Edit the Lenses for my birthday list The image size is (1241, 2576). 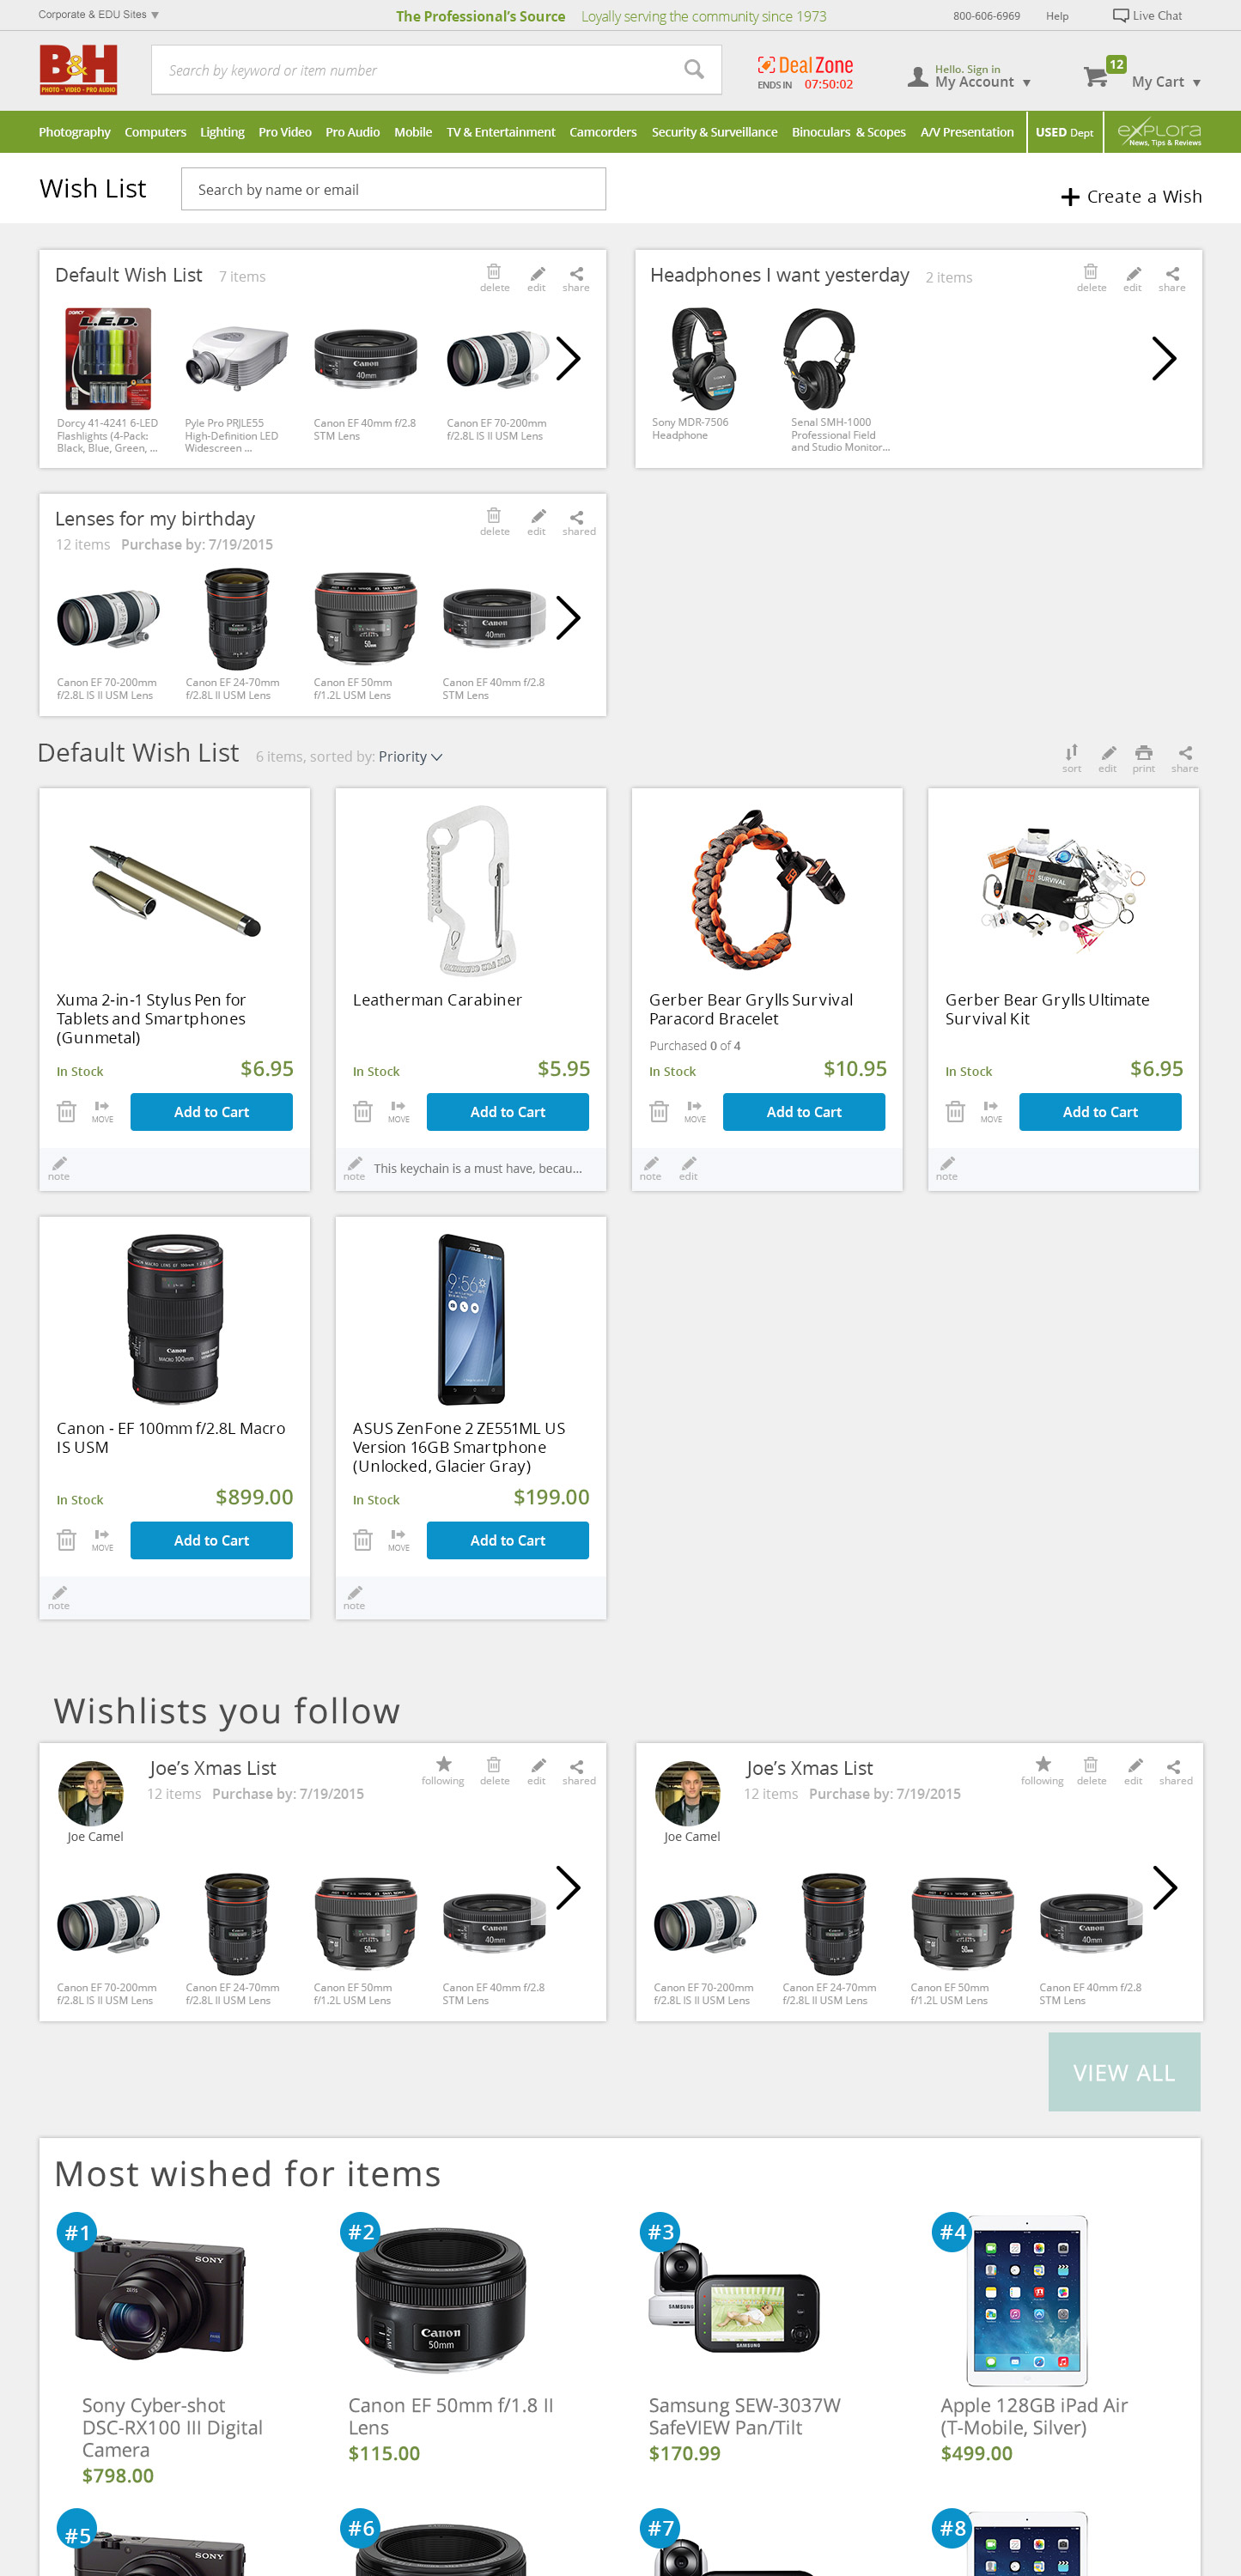pyautogui.click(x=537, y=521)
